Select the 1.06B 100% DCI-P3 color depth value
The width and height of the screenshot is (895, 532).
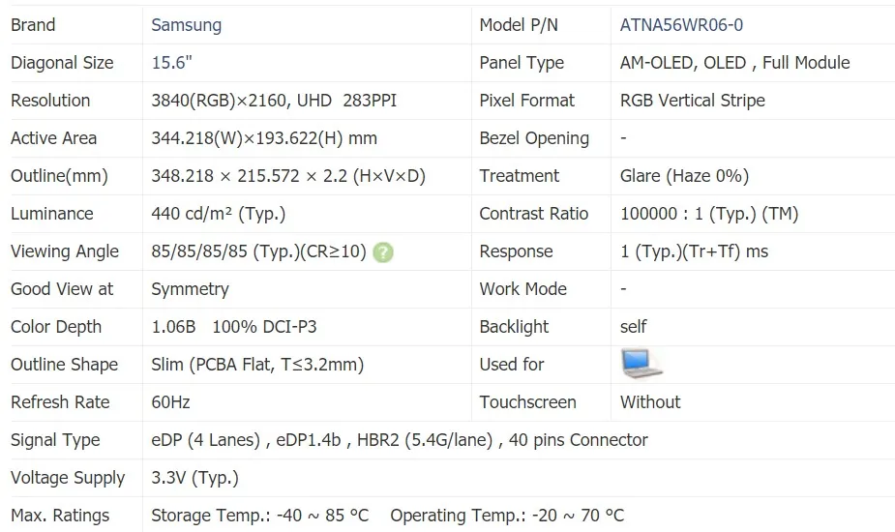pyautogui.click(x=233, y=327)
